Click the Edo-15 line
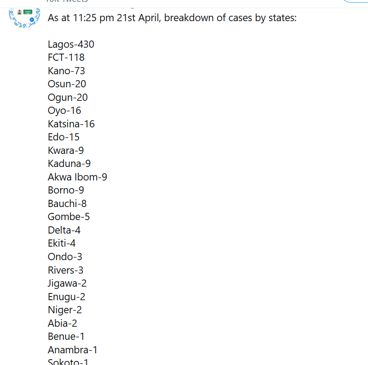The height and width of the screenshot is (365, 368). coord(64,137)
